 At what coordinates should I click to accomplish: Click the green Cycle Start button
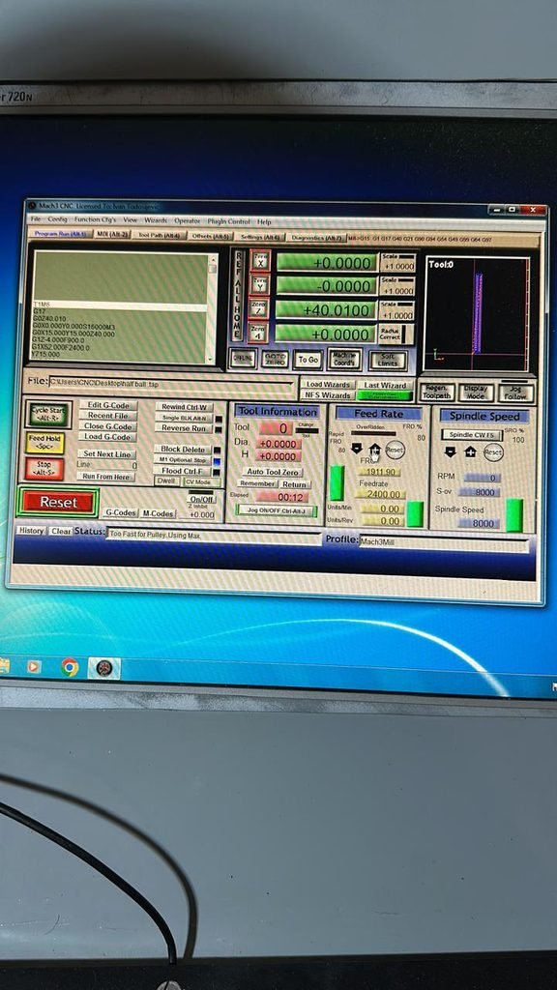(x=48, y=414)
